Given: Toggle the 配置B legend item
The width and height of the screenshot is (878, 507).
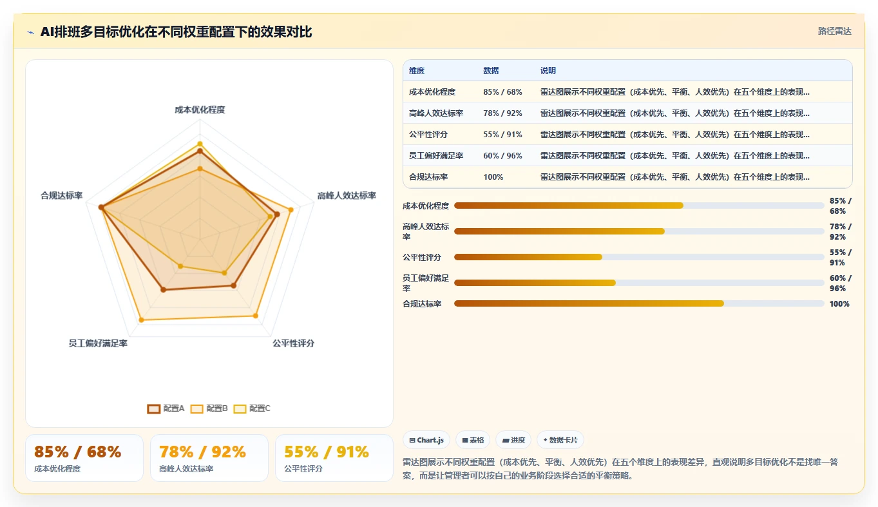Looking at the screenshot, I should [x=209, y=408].
